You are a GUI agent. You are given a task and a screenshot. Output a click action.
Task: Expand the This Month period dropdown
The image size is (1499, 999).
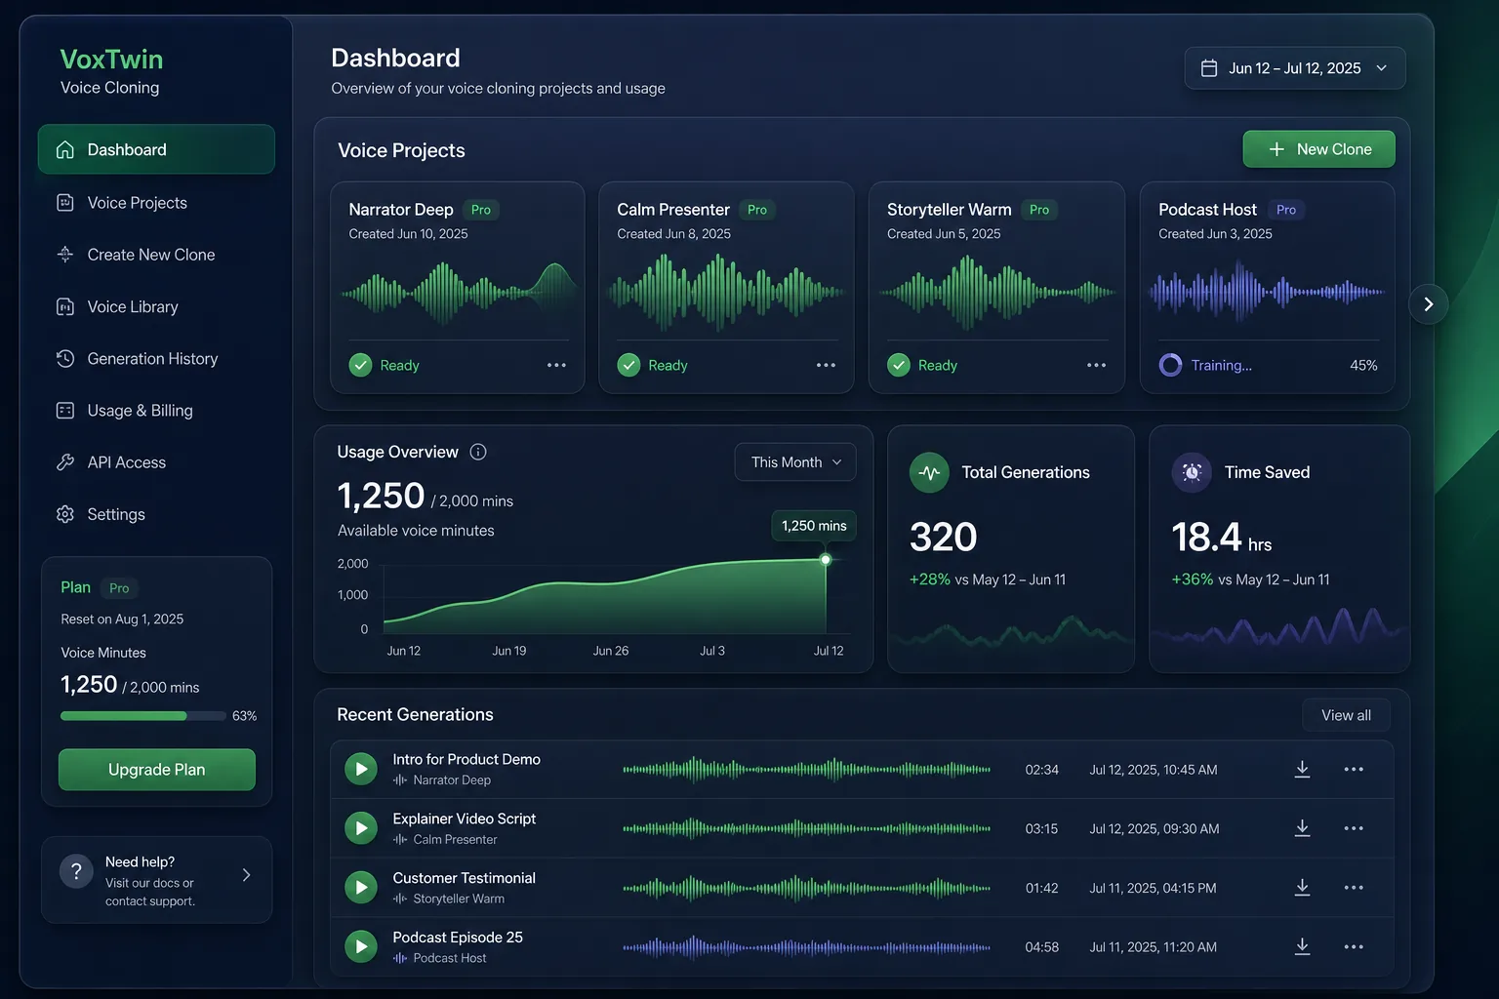(x=795, y=462)
